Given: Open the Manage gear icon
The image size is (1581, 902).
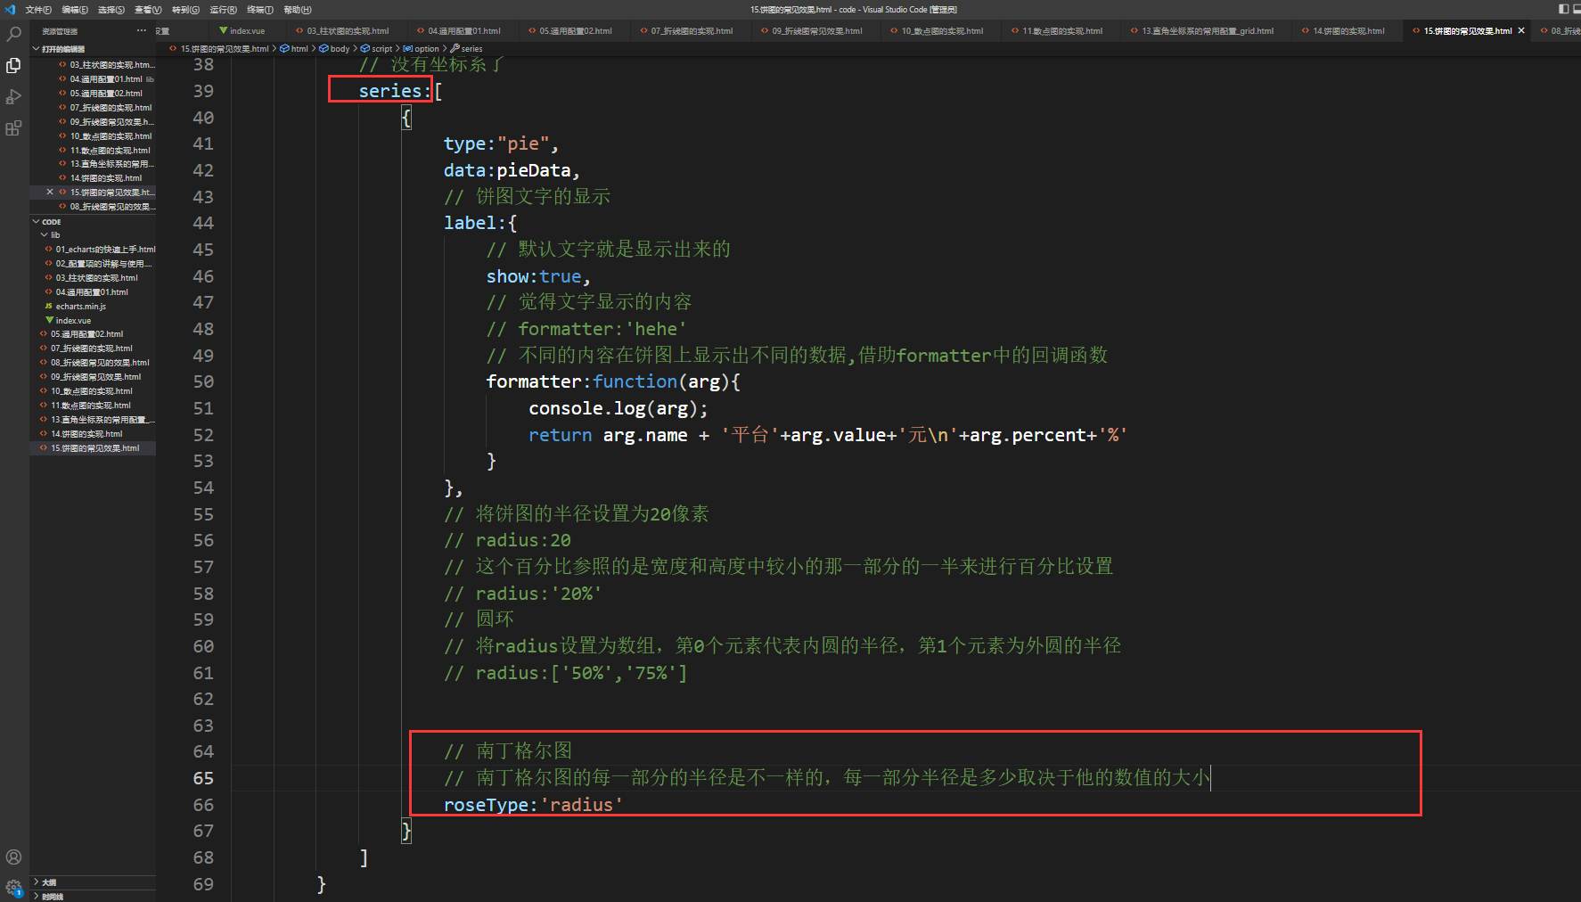Looking at the screenshot, I should [13, 887].
